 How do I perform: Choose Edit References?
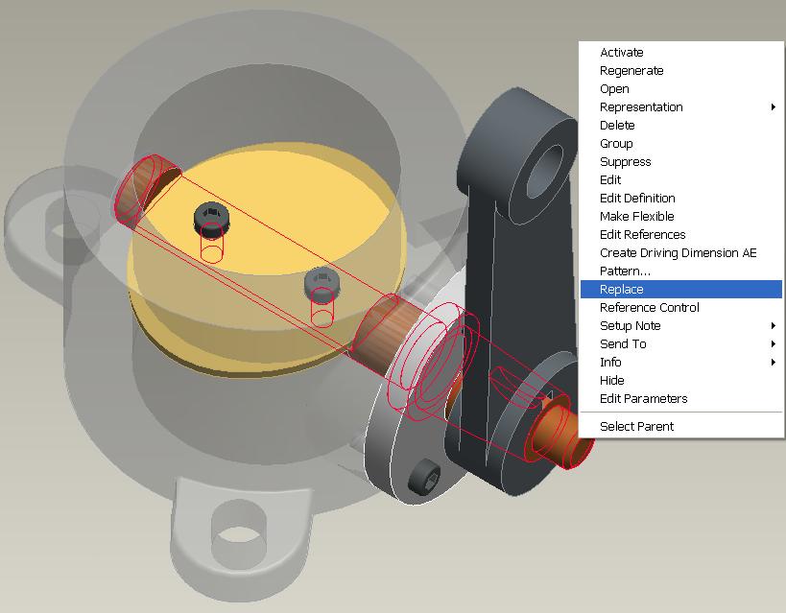click(680, 235)
